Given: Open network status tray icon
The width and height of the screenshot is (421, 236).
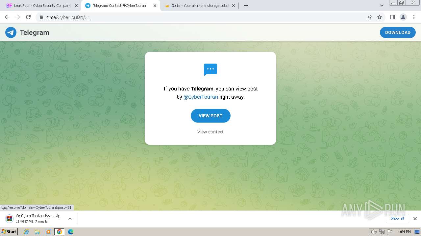Looking at the screenshot, I should click(x=382, y=232).
